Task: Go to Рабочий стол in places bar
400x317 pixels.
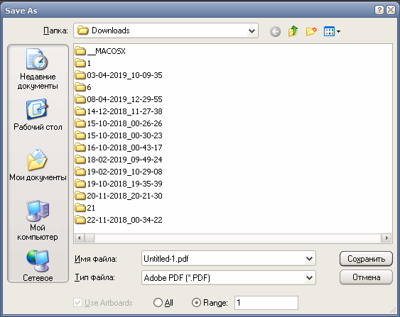Action: pyautogui.click(x=38, y=115)
